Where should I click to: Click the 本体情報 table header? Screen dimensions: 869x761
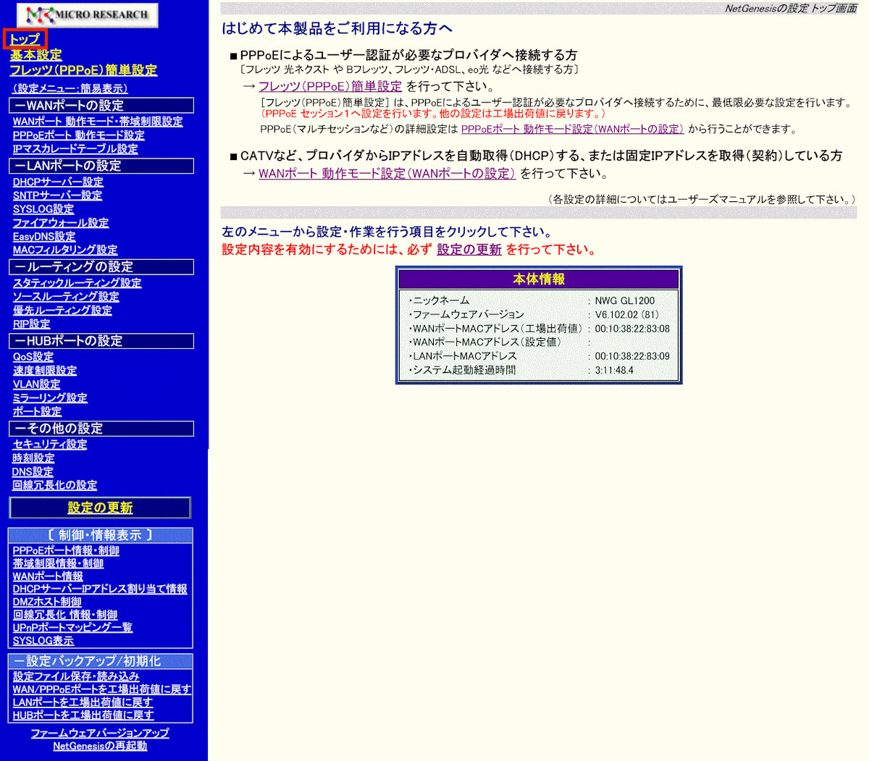pos(539,279)
